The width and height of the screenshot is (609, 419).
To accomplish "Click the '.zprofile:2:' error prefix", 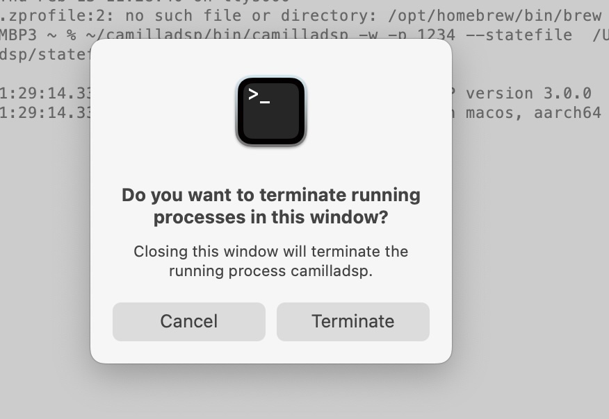I will [58, 16].
